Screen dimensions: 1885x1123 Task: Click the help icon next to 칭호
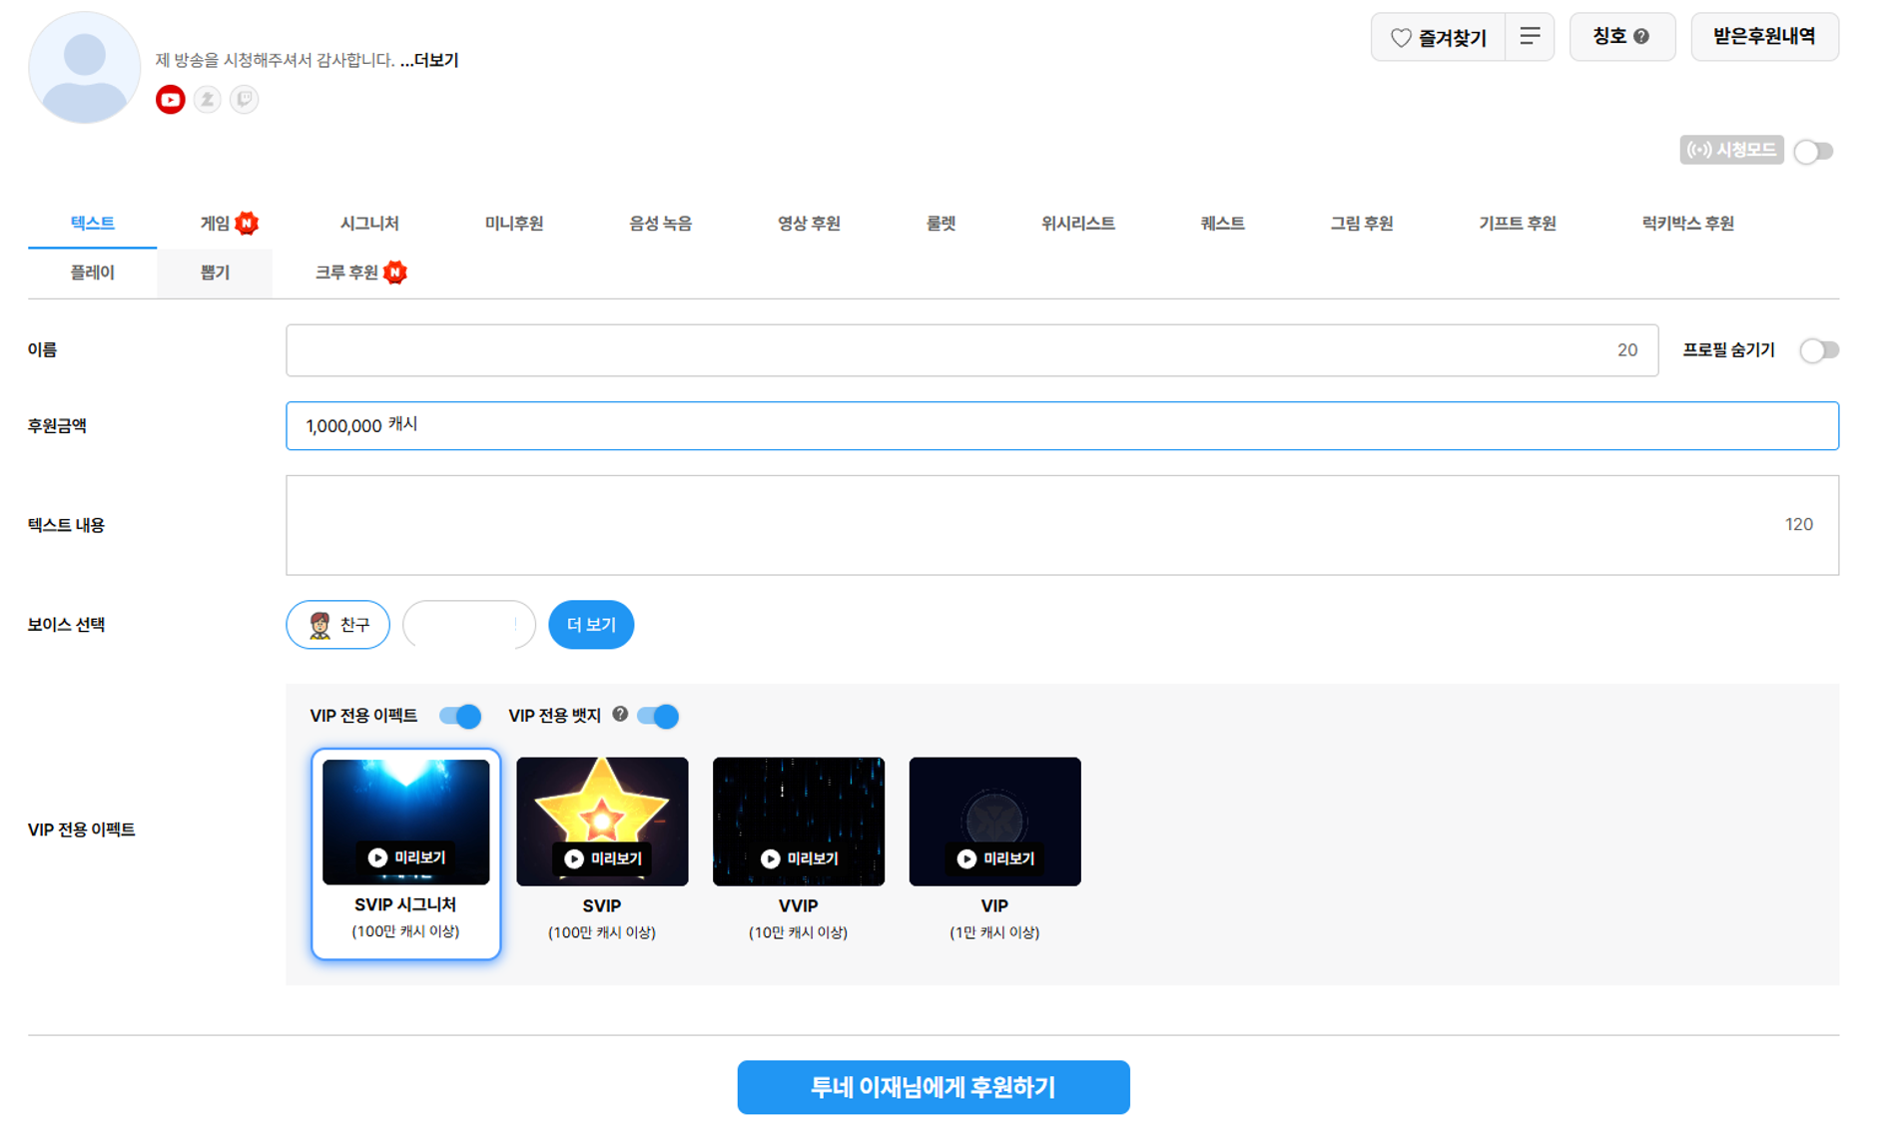pyautogui.click(x=1641, y=37)
